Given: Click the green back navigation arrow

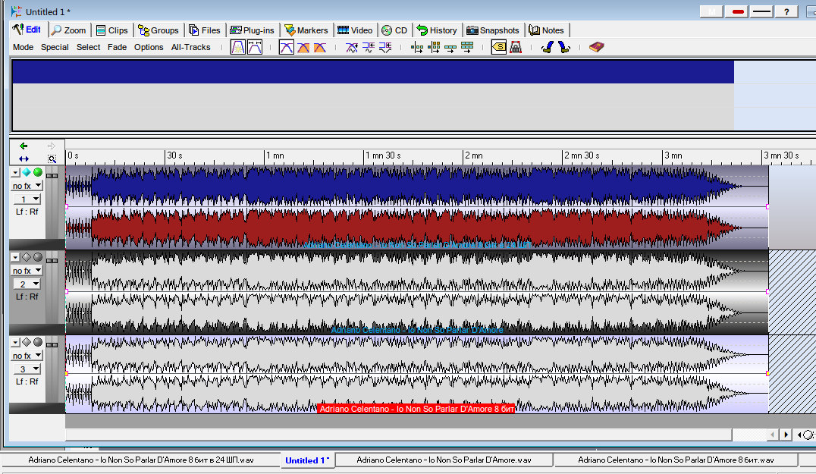Looking at the screenshot, I should pos(24,146).
